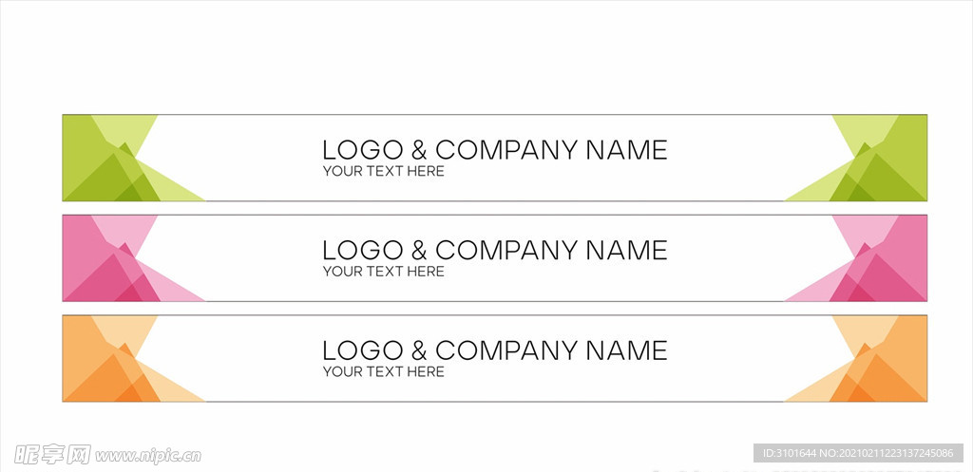Click the light pink triangle tail of right pink shape
Image resolution: width=973 pixels, height=472 pixels.
[x=810, y=293]
